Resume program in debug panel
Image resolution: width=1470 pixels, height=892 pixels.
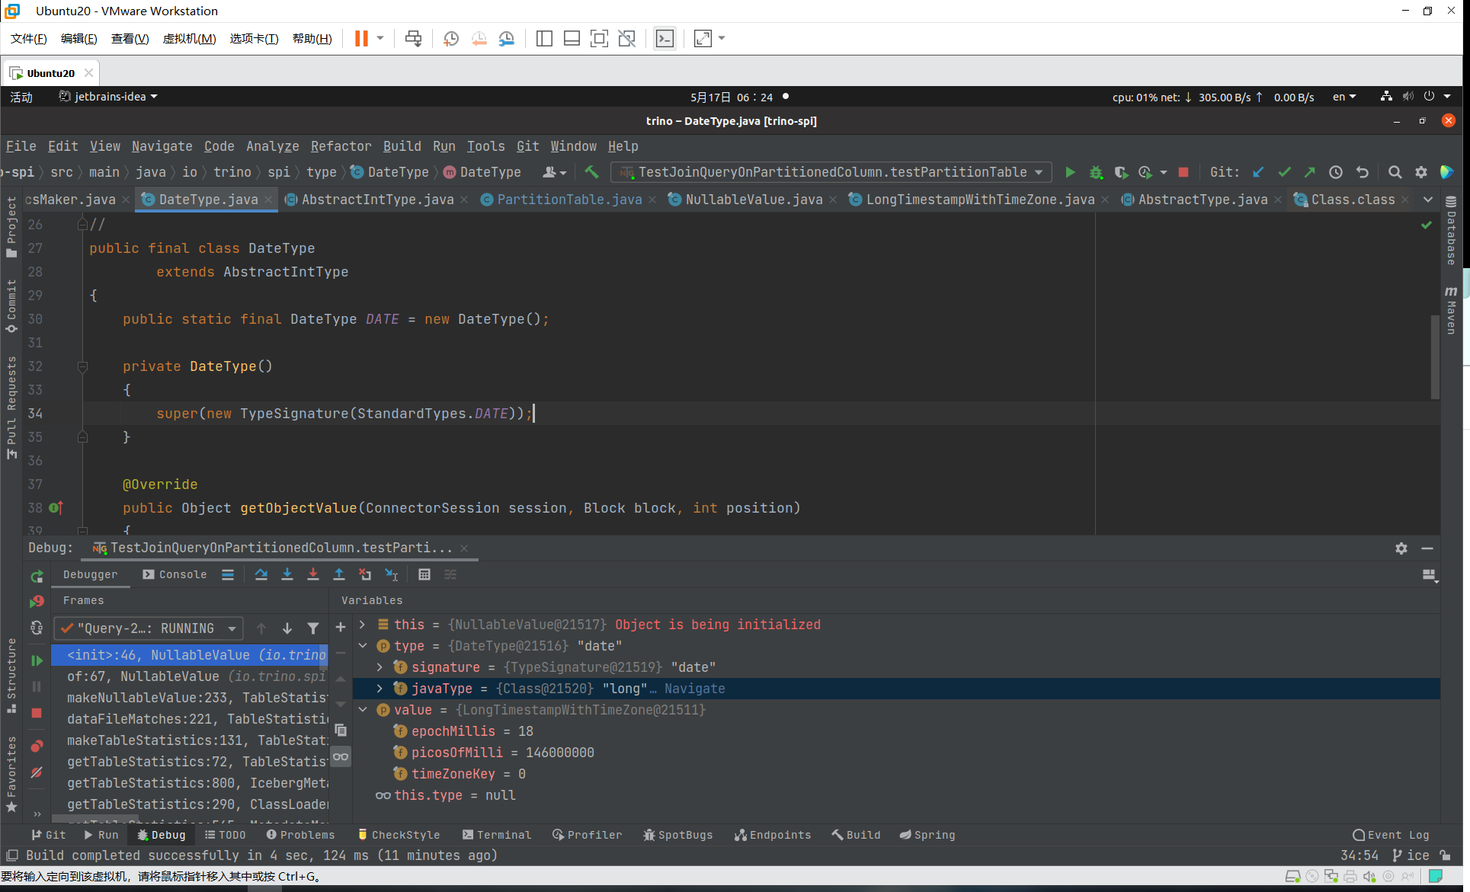coord(37,660)
